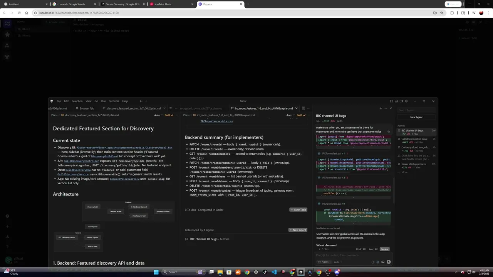Open the Help menu in Cursor
Screen dimensions: 493x277
coord(125,101)
